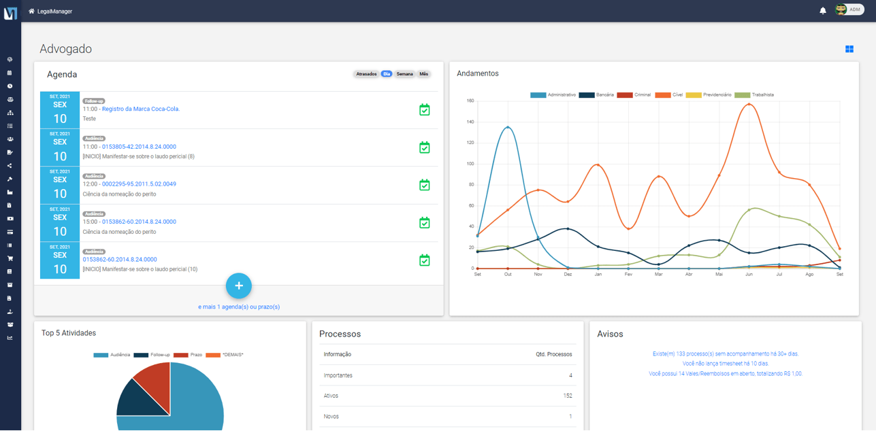
Task: Switch Agenda view to Mês
Action: [424, 74]
